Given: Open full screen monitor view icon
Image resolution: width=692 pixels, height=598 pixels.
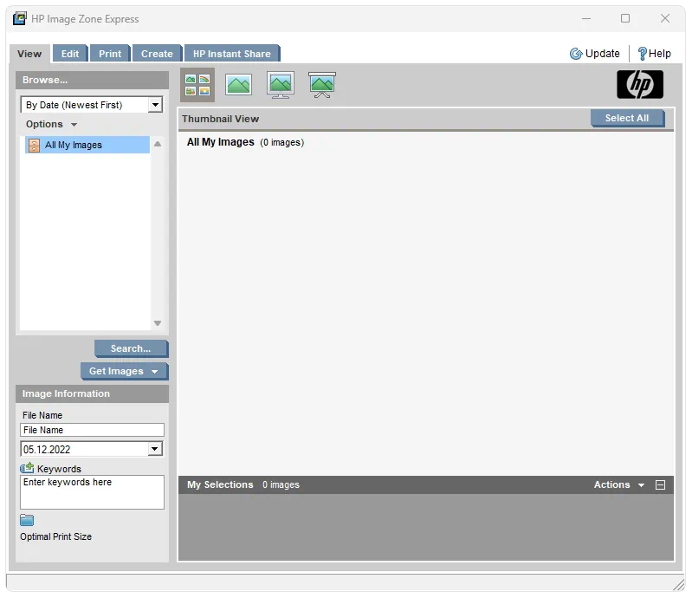Looking at the screenshot, I should (x=281, y=85).
